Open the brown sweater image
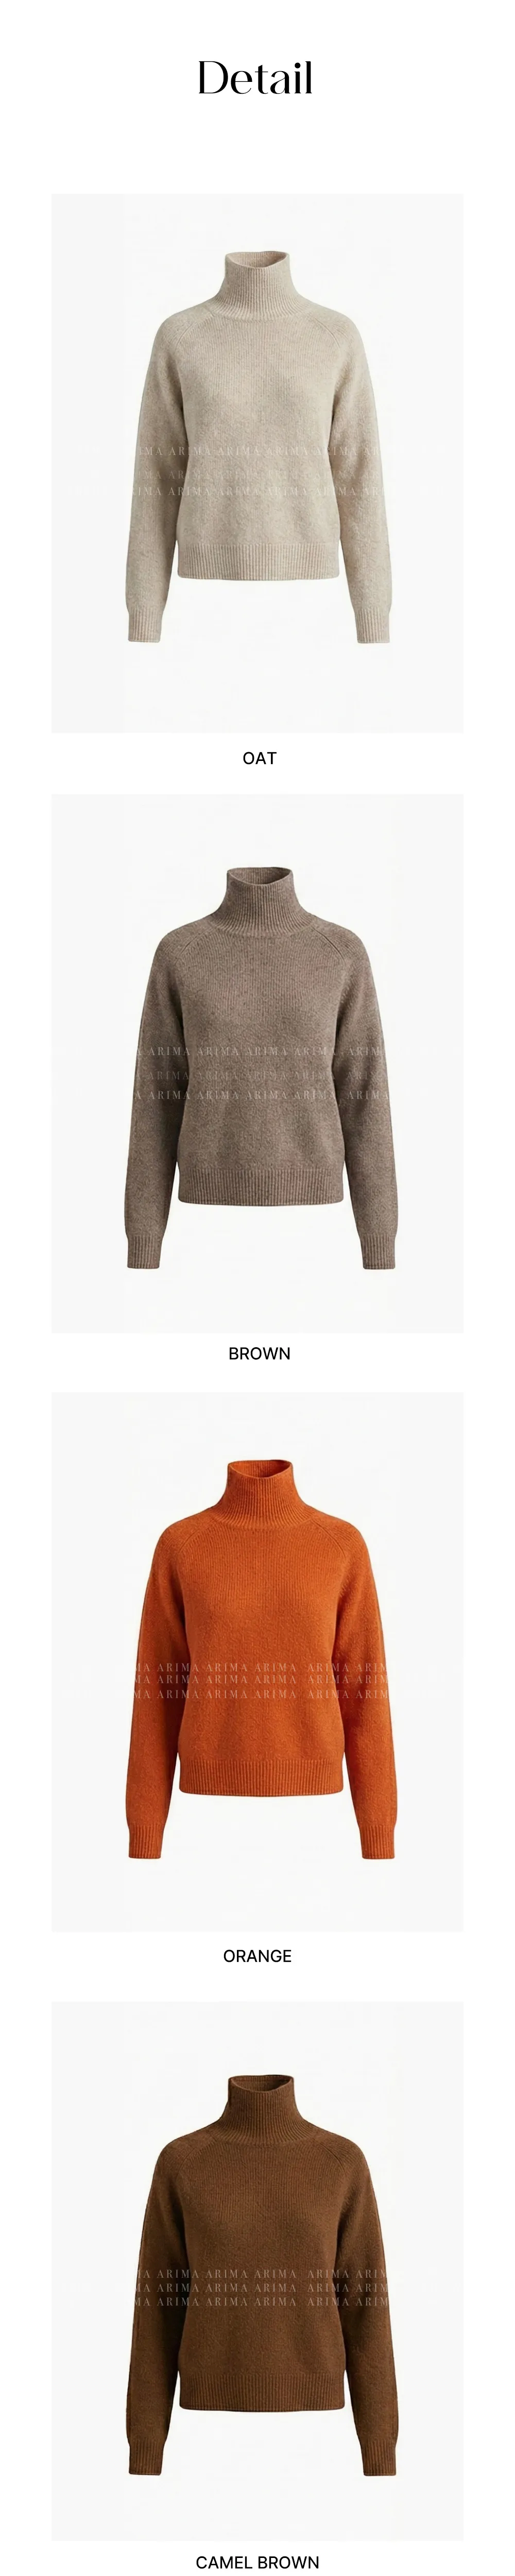The height and width of the screenshot is (2576, 515). [x=257, y=1063]
